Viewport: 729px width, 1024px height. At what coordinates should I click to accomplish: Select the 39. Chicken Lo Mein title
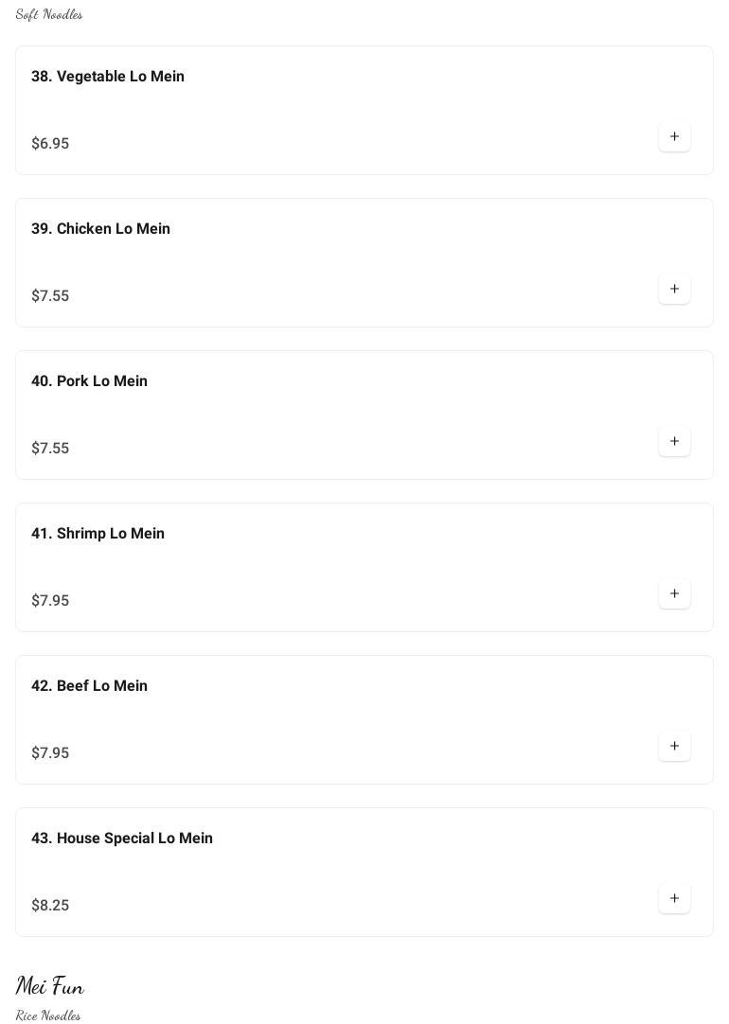(100, 229)
